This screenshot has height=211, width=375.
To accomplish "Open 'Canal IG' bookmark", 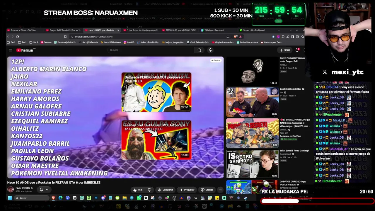I will (x=129, y=42).
